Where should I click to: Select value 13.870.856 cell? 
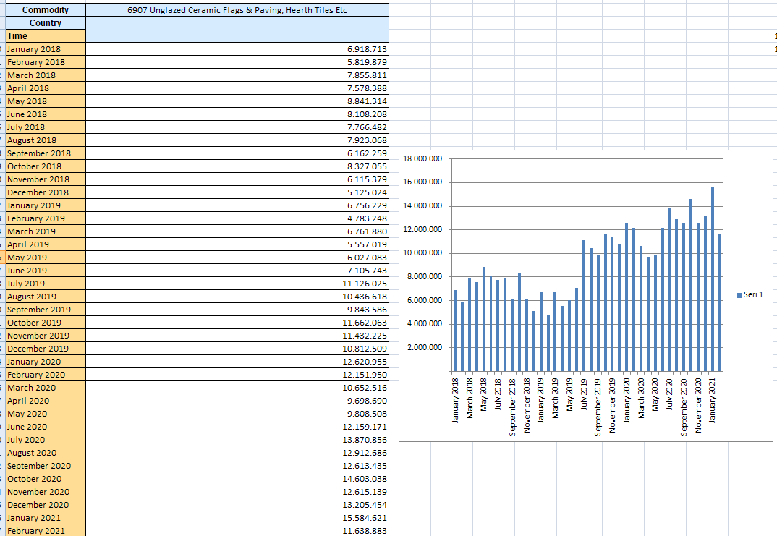pos(237,440)
